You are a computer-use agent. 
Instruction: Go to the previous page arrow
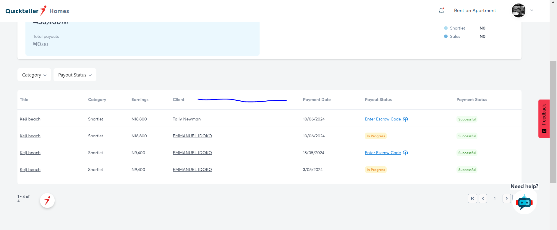click(483, 198)
